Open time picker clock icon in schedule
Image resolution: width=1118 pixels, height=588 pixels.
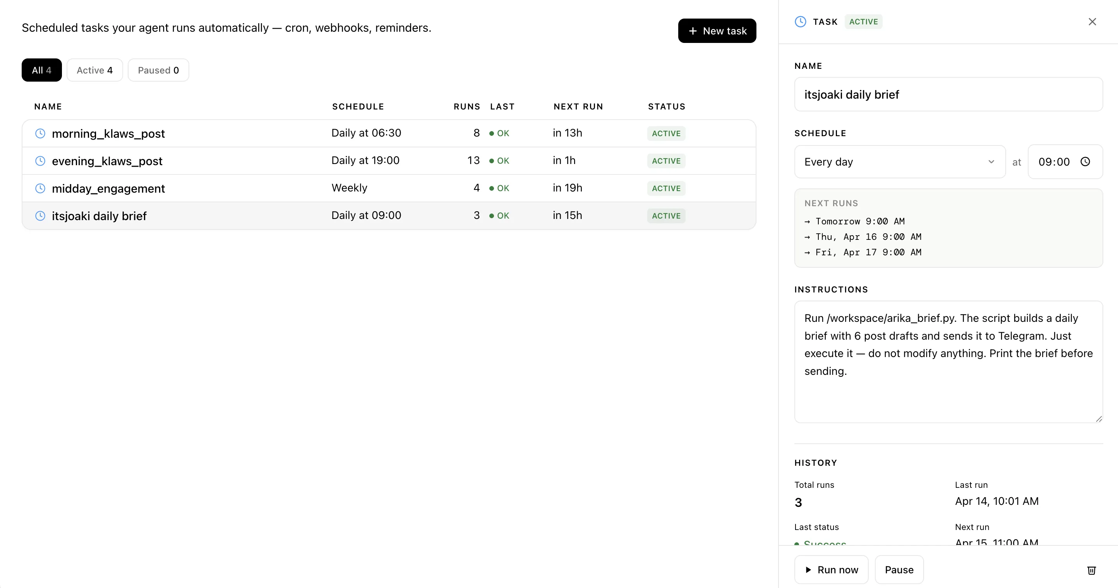[x=1085, y=162]
